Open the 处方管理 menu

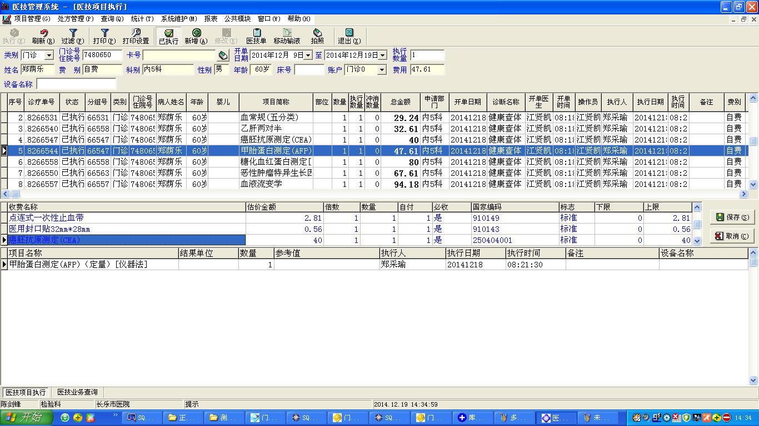click(76, 19)
